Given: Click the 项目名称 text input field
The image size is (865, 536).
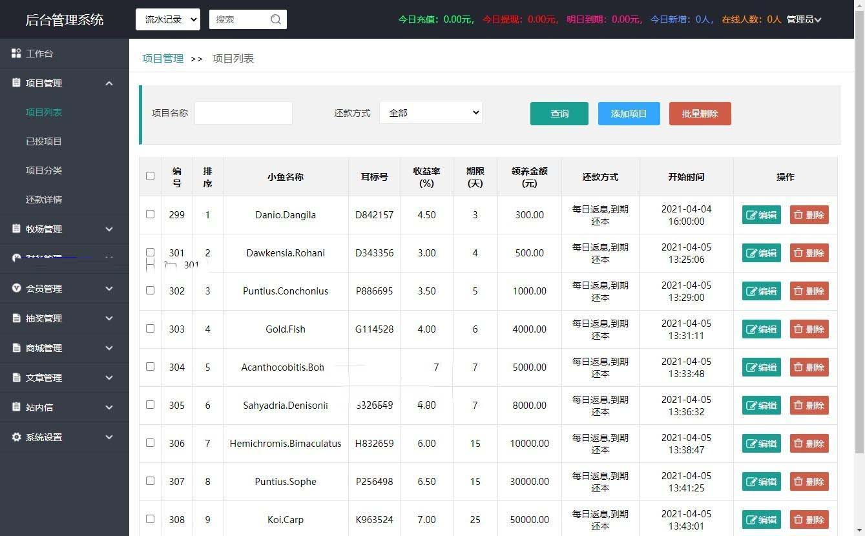Looking at the screenshot, I should point(244,113).
